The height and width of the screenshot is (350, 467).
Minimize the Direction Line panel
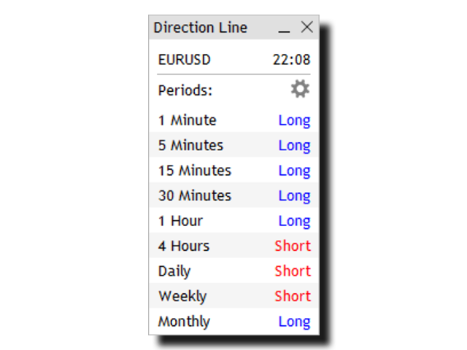pos(284,28)
